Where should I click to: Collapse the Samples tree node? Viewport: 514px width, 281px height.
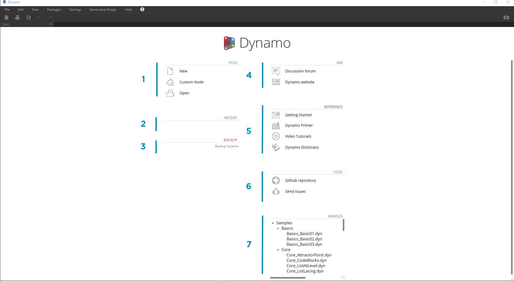pyautogui.click(x=273, y=223)
